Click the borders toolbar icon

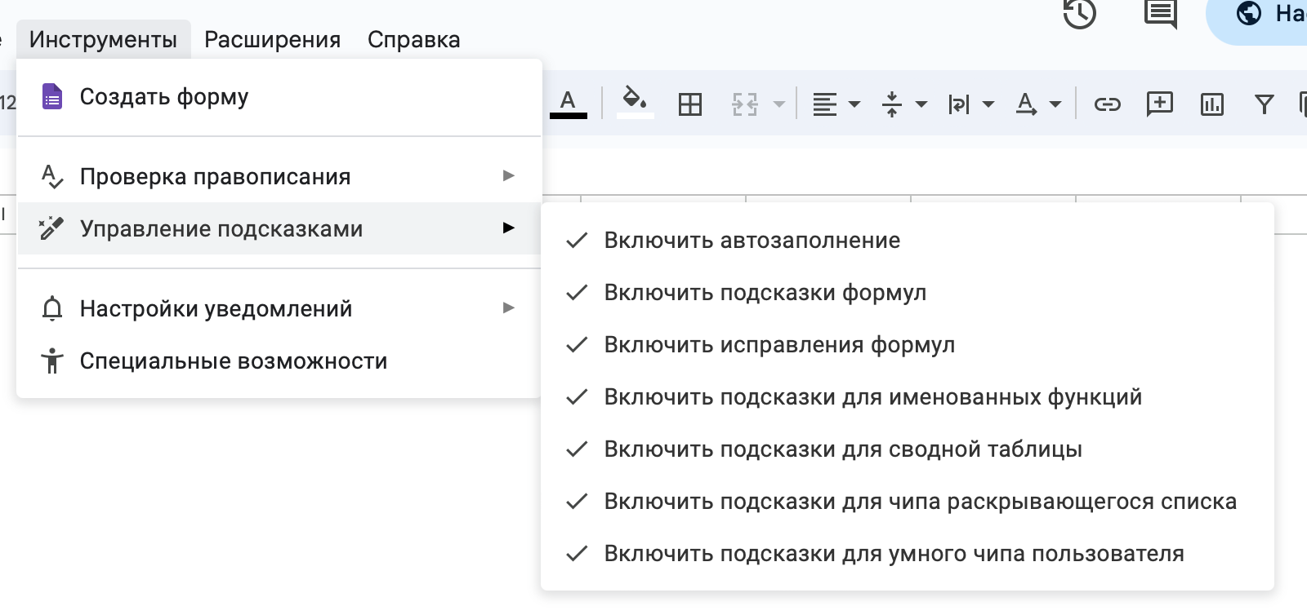pyautogui.click(x=690, y=104)
